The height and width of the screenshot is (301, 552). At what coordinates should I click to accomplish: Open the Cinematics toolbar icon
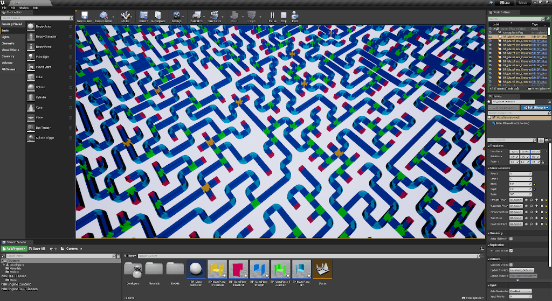point(215,17)
